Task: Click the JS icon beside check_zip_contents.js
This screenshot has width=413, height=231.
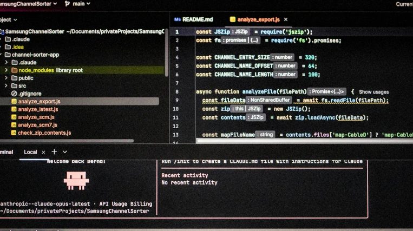Action: (x=14, y=133)
